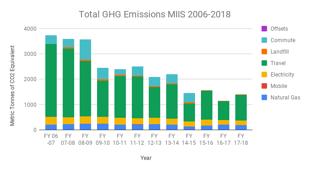Image resolution: width=309 pixels, height=170 pixels.
Task: Click the green Travel segment of FY 11-12 bar
Action: (x=137, y=97)
